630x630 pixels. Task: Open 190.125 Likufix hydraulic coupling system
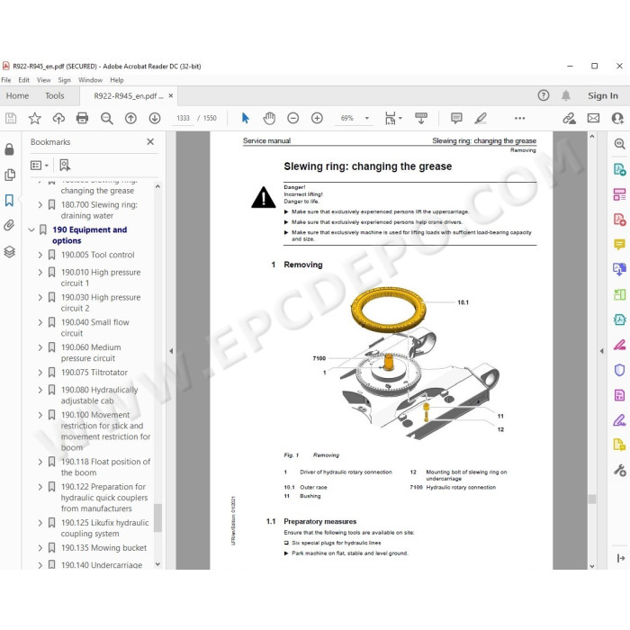(104, 528)
